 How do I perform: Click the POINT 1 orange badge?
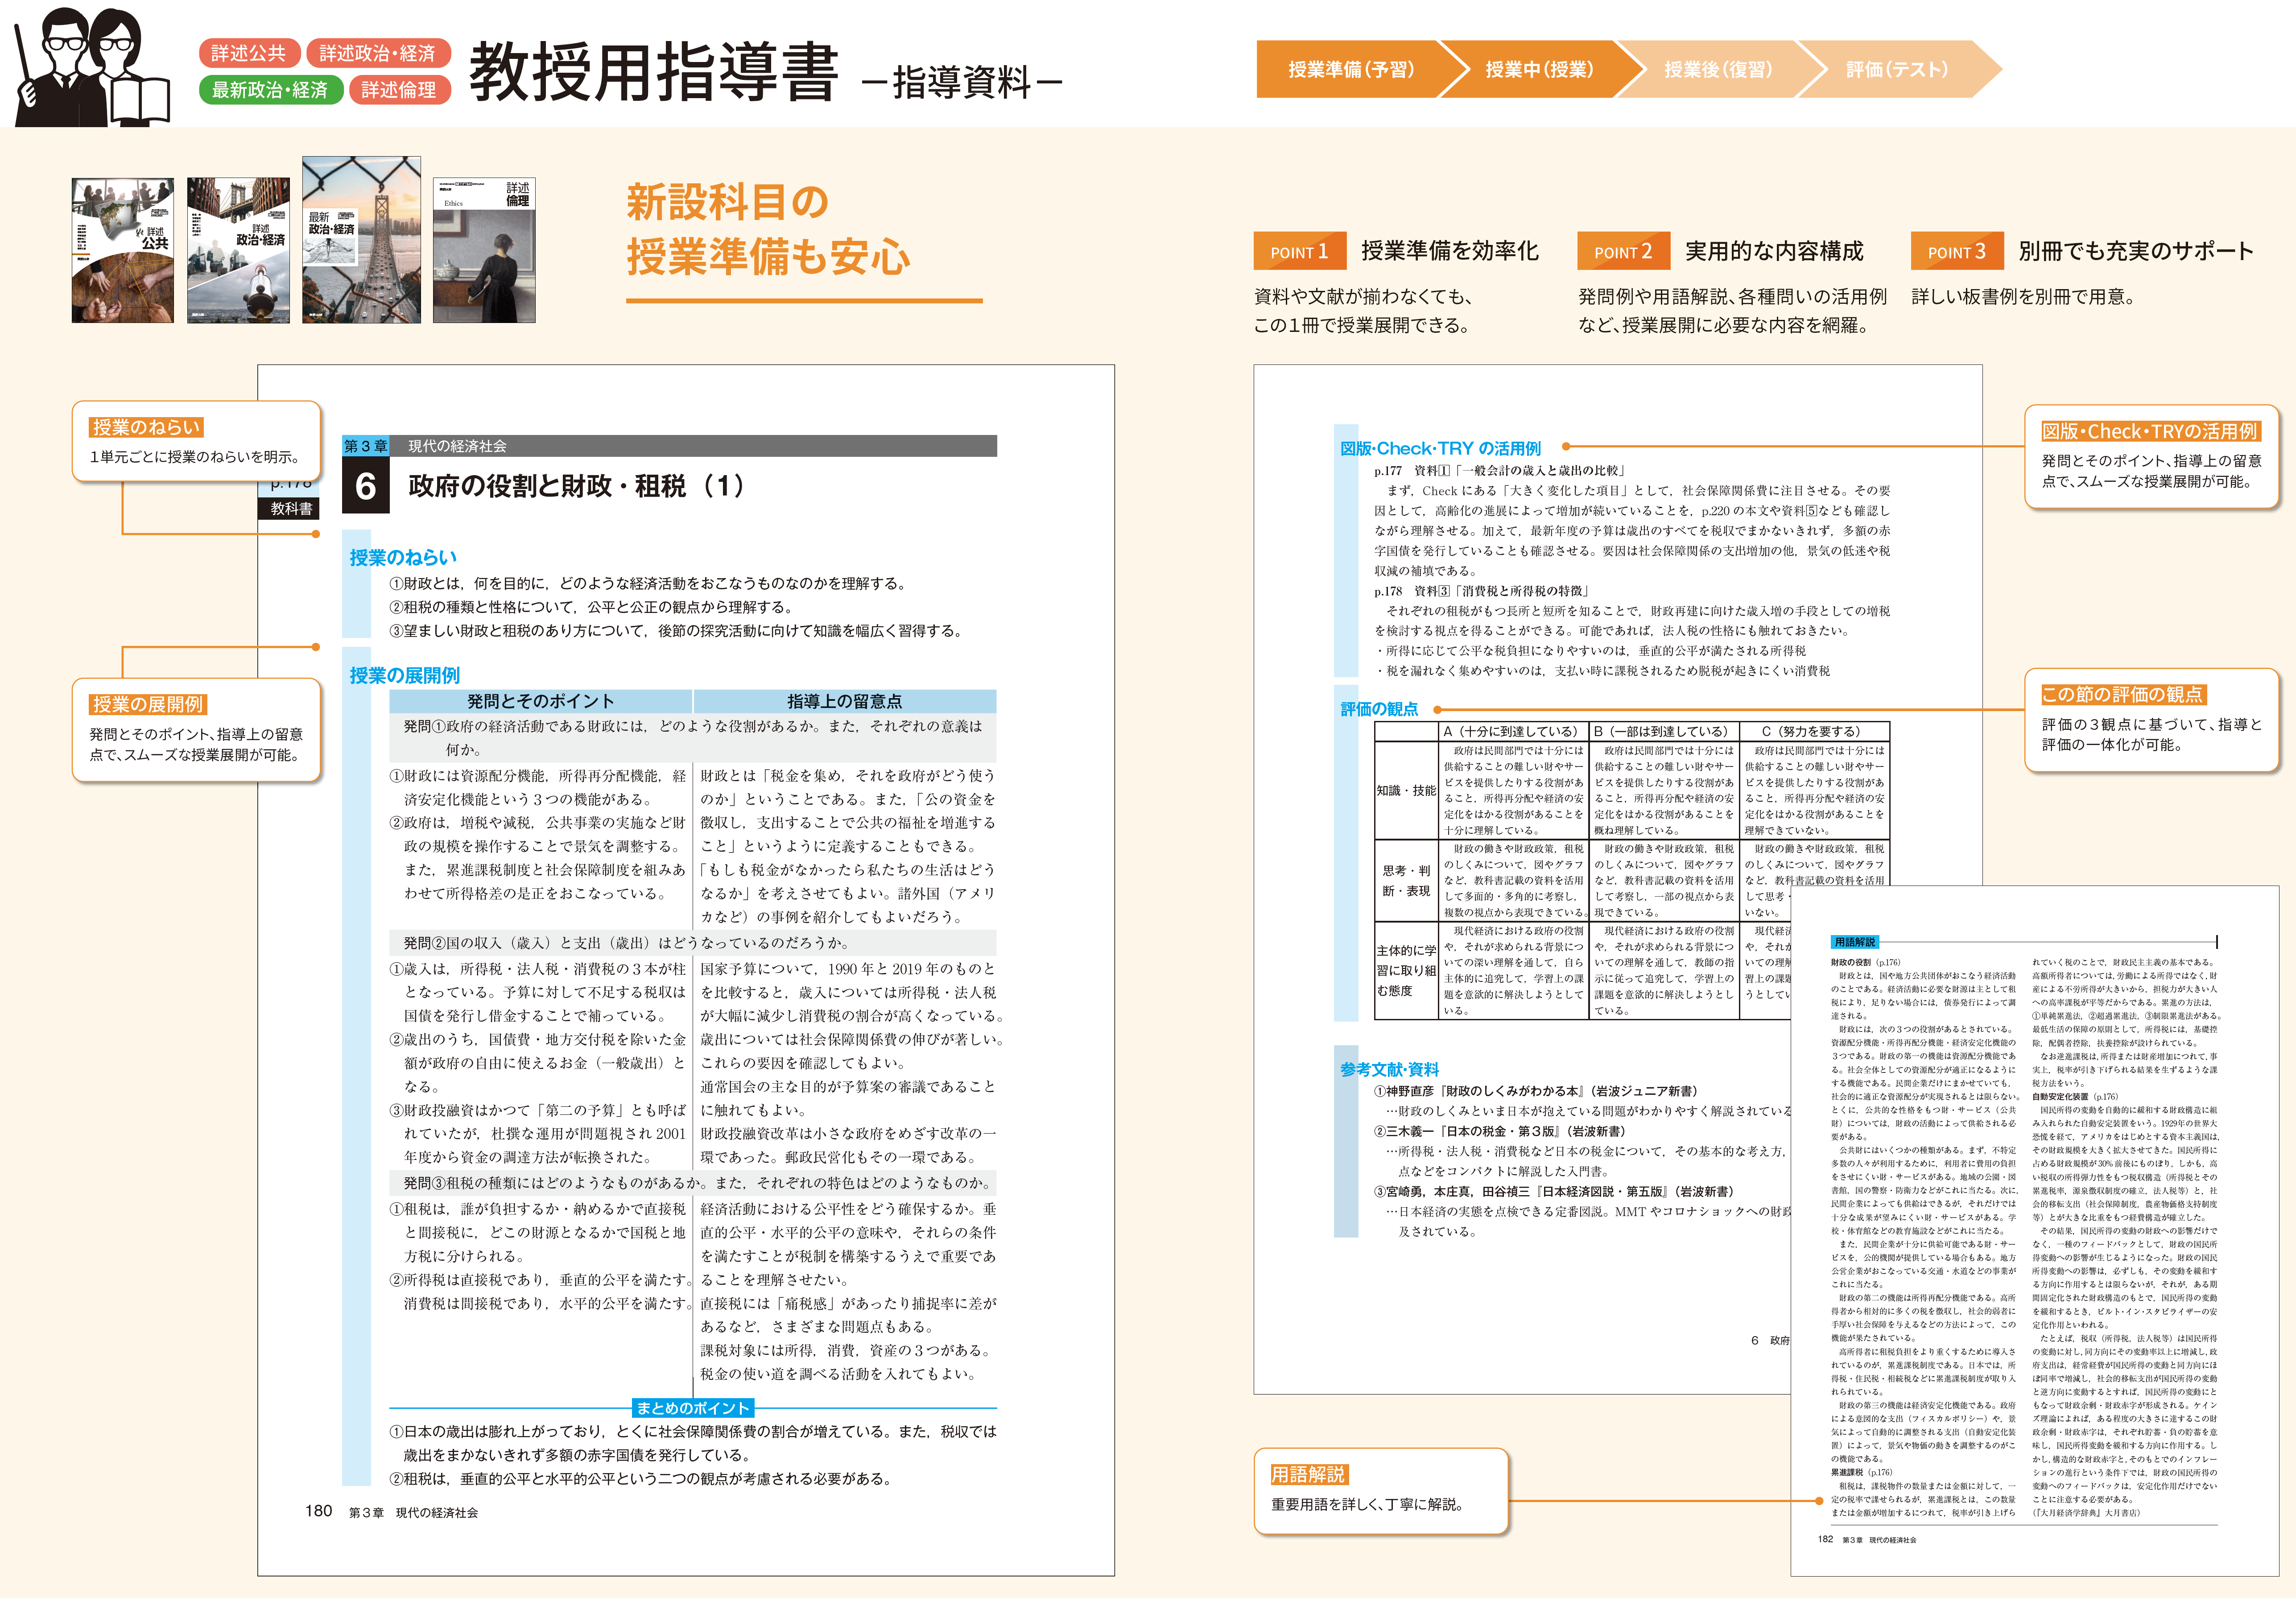1299,251
